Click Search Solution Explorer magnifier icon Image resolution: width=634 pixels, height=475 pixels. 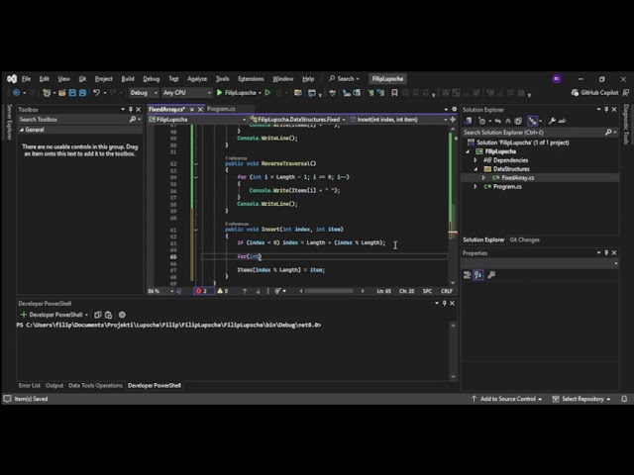click(x=608, y=133)
